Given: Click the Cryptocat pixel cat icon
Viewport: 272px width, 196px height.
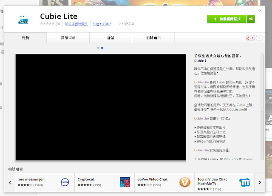Looking at the screenshot, I should (125, 182).
